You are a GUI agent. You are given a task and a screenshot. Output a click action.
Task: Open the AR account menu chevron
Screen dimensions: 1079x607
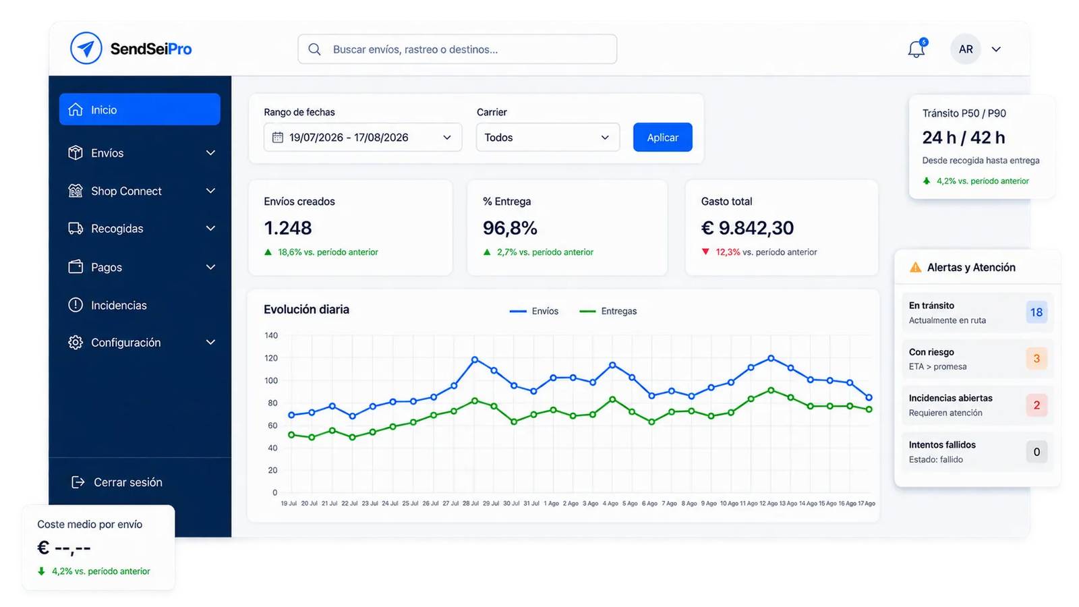(x=996, y=49)
